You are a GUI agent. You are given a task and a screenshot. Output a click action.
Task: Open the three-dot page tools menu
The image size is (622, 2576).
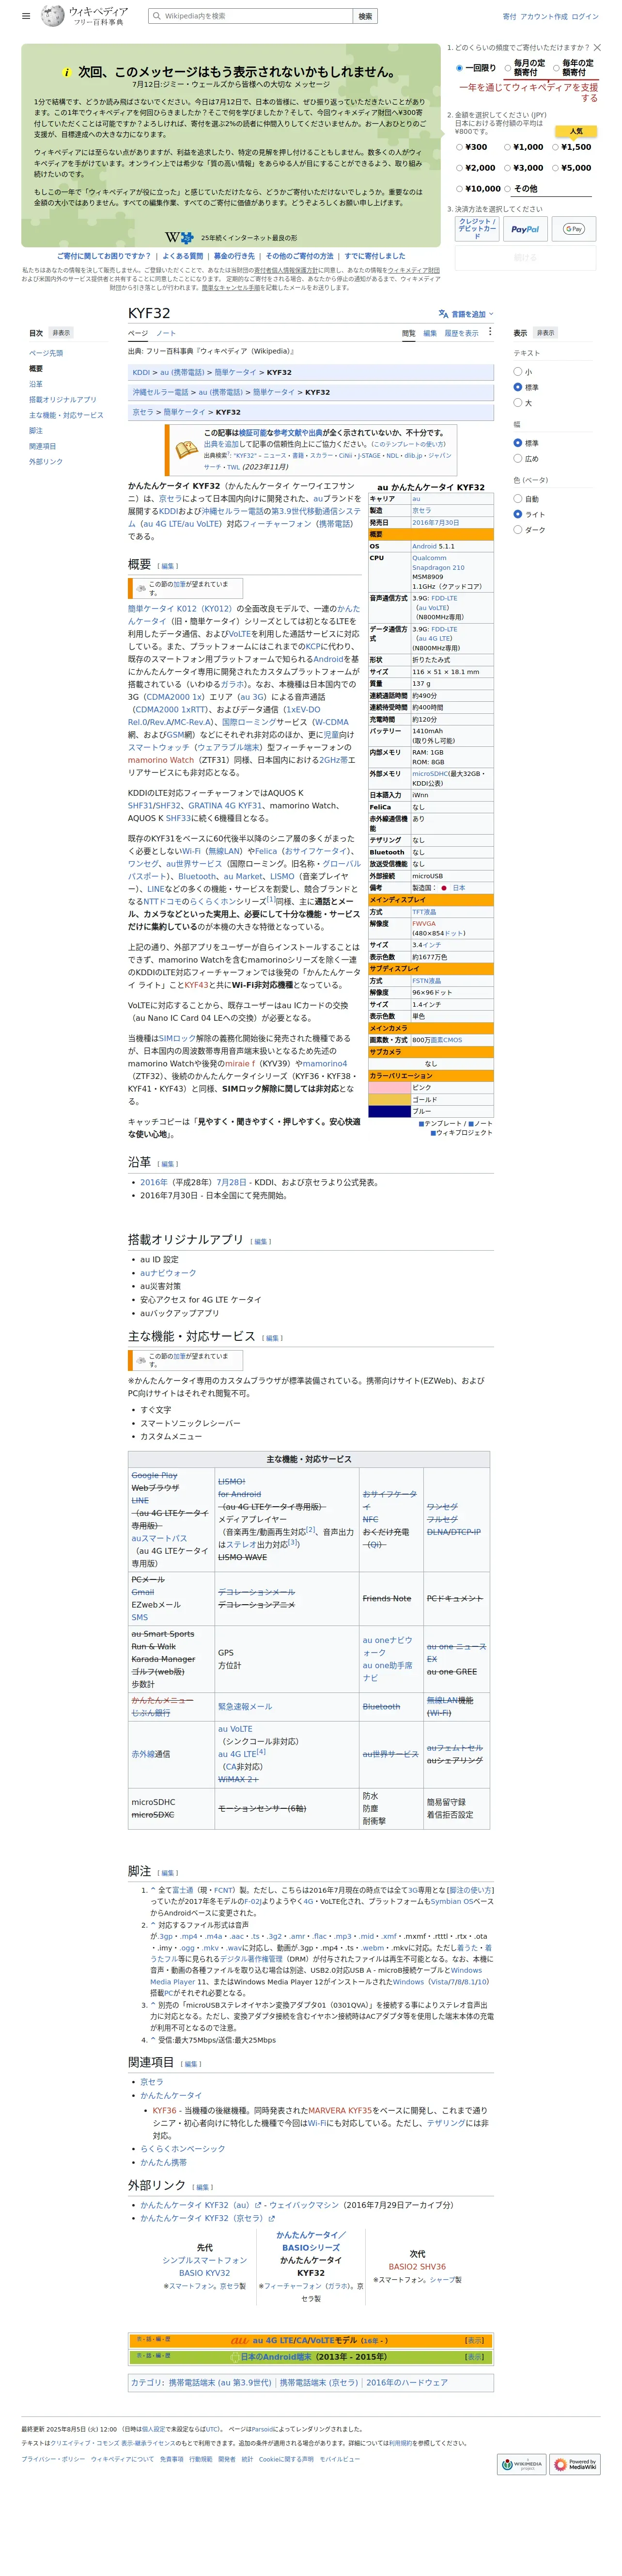tap(489, 332)
